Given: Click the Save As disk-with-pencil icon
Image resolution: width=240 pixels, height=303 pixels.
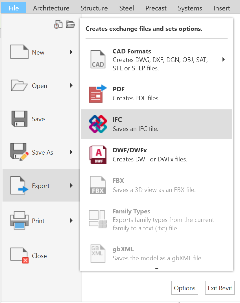Looking at the screenshot, I should point(19,152).
